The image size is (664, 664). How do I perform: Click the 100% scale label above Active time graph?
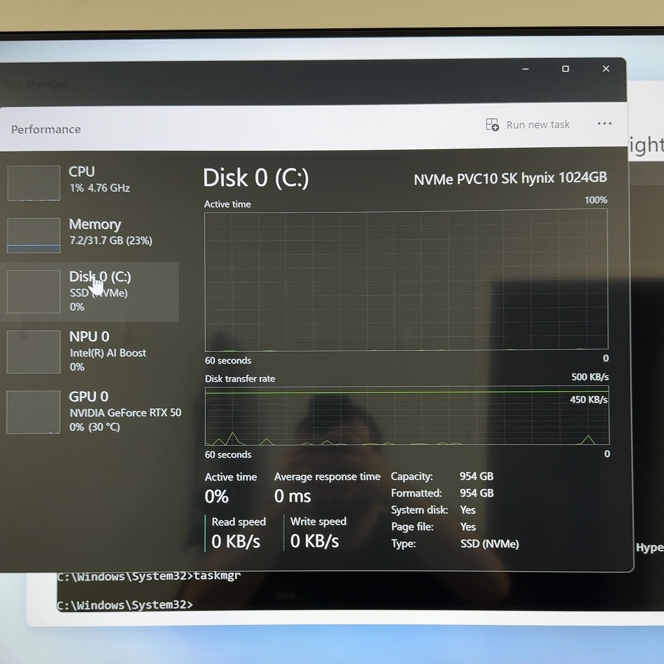tap(596, 200)
